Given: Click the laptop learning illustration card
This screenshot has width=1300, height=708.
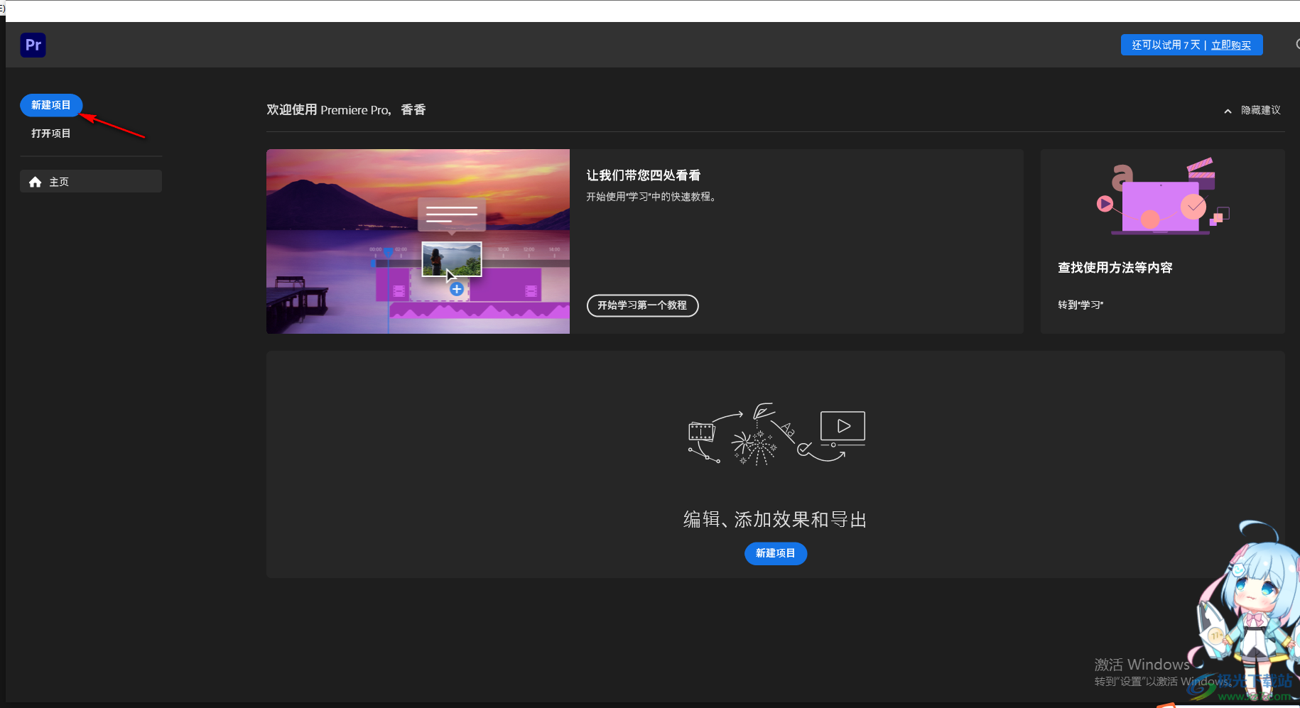Looking at the screenshot, I should (1162, 197).
